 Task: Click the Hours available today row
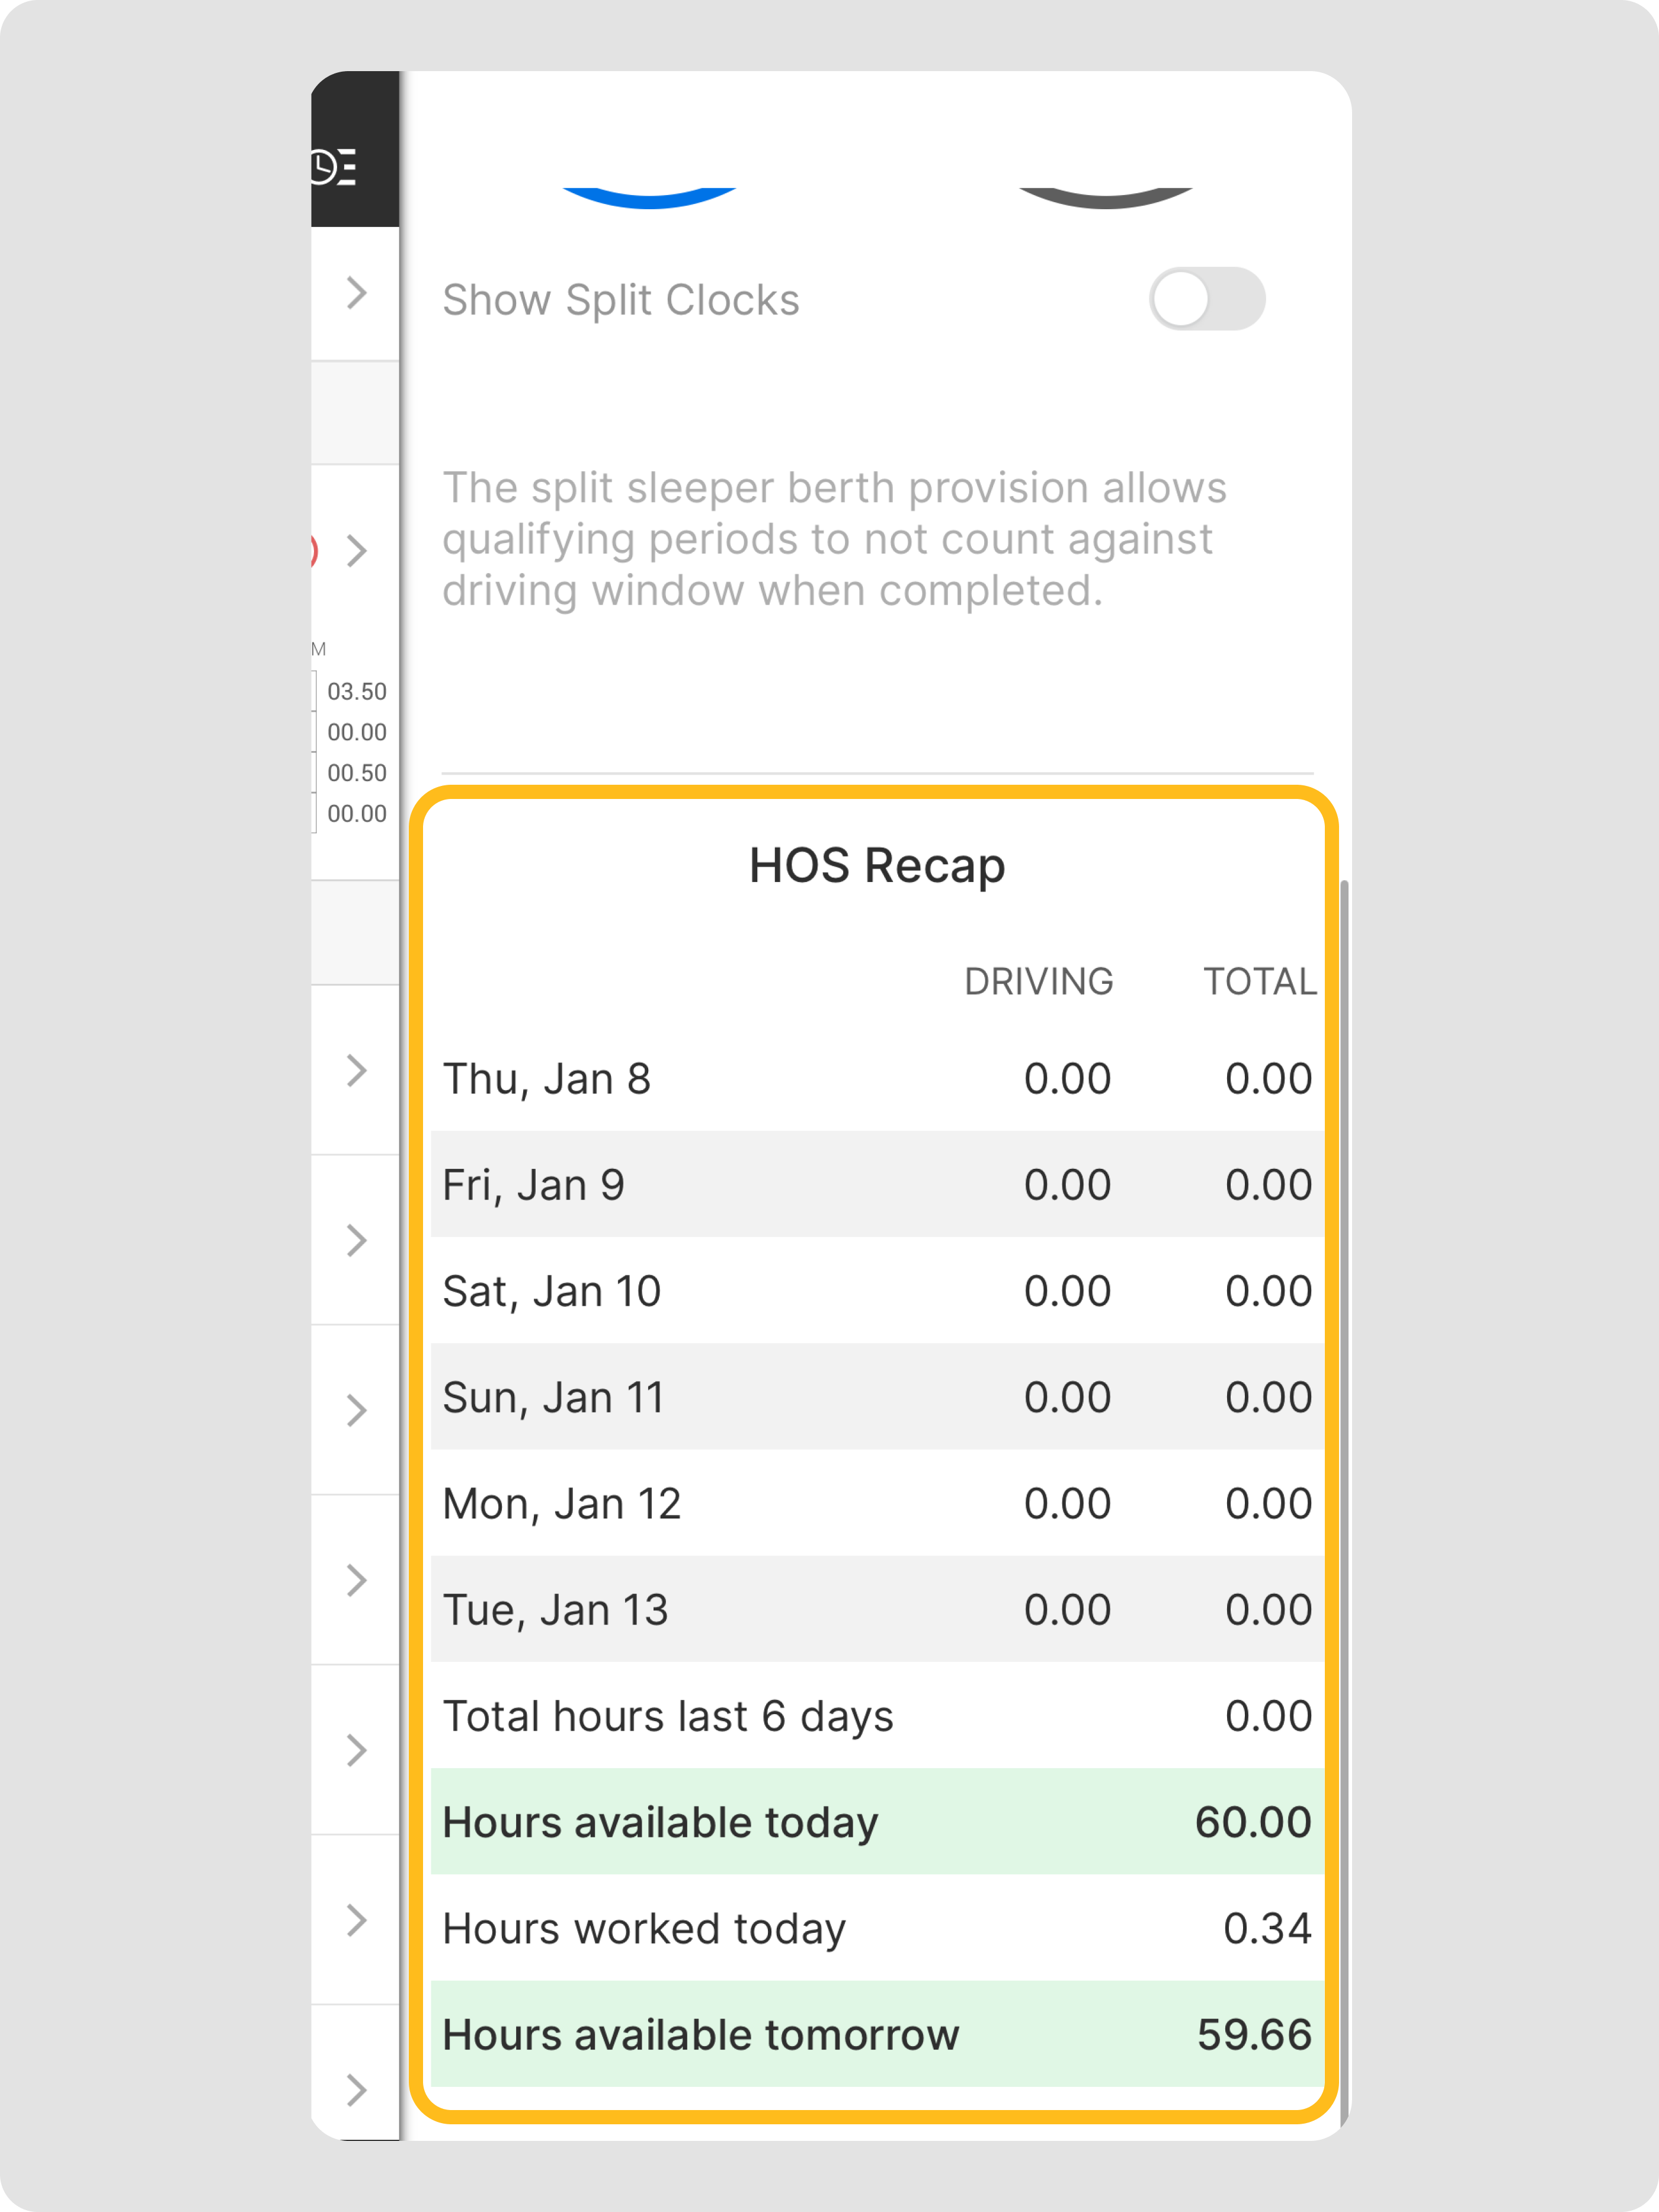(x=876, y=1822)
